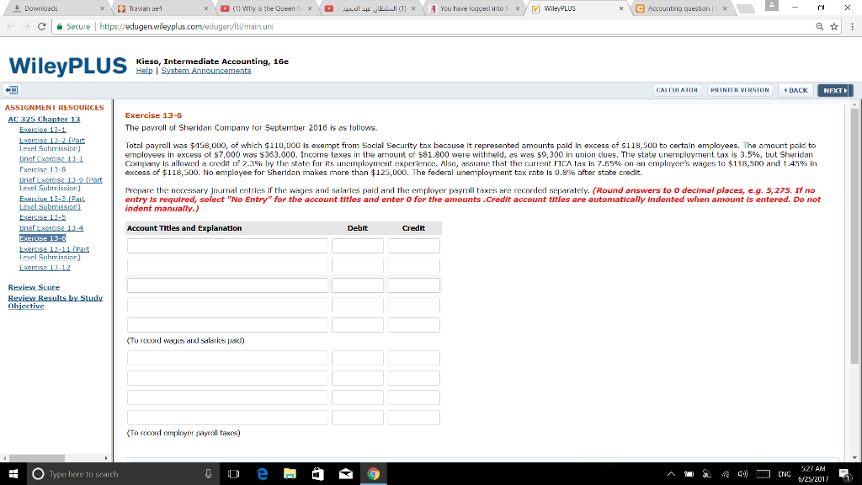
Task: Open Brief Exercise 13-4 link
Action: (51, 227)
